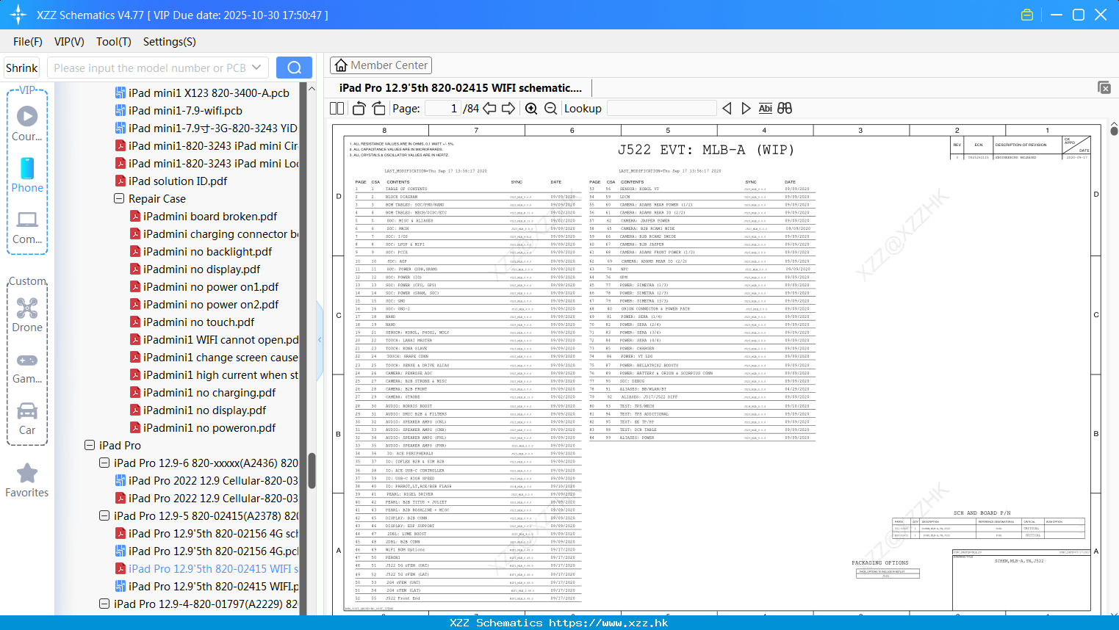Toggle the Abi whole-word match icon

(x=765, y=109)
